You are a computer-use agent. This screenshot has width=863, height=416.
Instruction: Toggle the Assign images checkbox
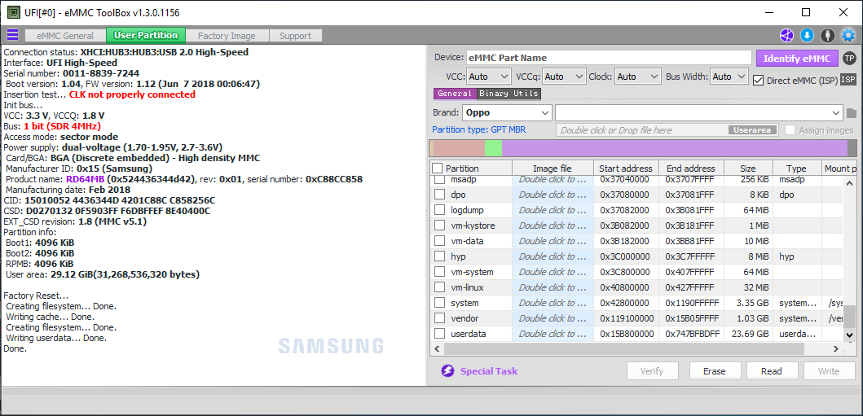790,130
